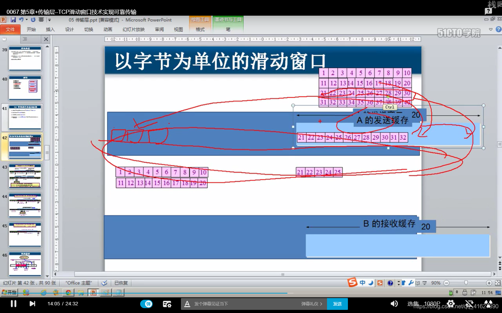Screen dimensions: 502x313
Task: Switch to the 动画 ribbon tab
Action: [x=108, y=30]
